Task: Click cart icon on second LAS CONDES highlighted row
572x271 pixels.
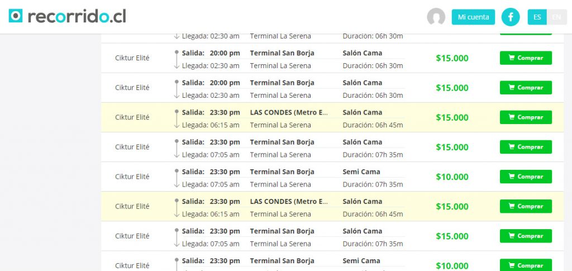Action: (512, 206)
